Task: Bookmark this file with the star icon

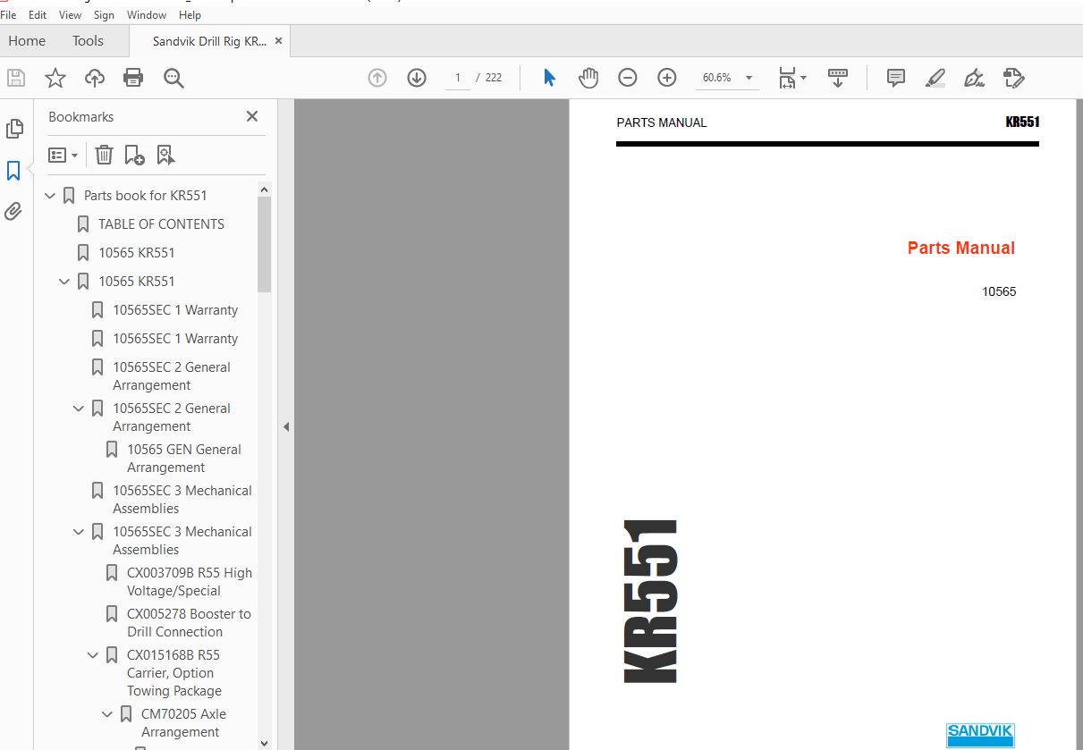Action: [55, 78]
